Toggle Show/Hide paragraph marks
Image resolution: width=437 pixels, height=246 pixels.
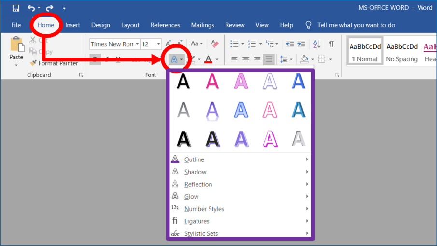coord(331,44)
